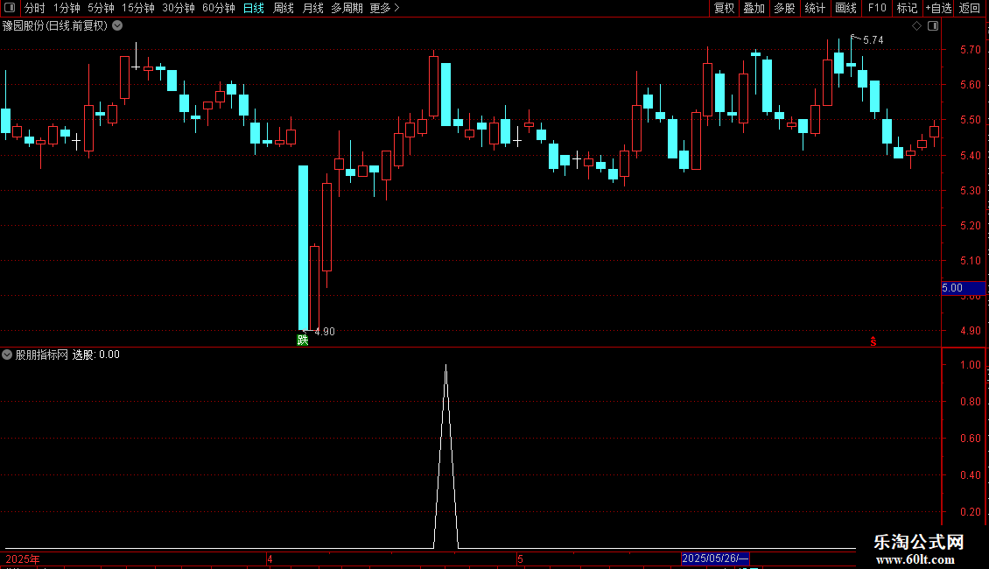Click the 2025/05/26 date label on the time axis
Screen dimensions: 989x569
(x=715, y=558)
